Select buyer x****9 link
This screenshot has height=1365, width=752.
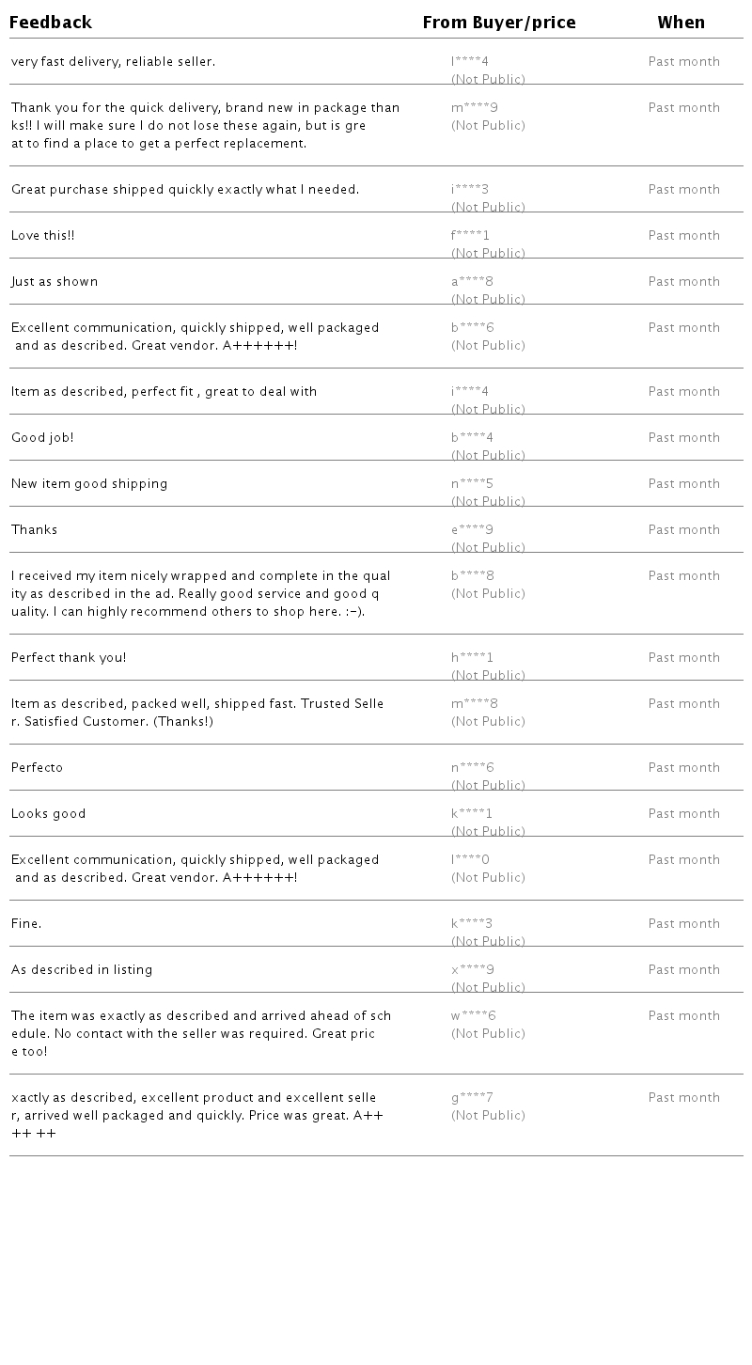pyautogui.click(x=473, y=970)
